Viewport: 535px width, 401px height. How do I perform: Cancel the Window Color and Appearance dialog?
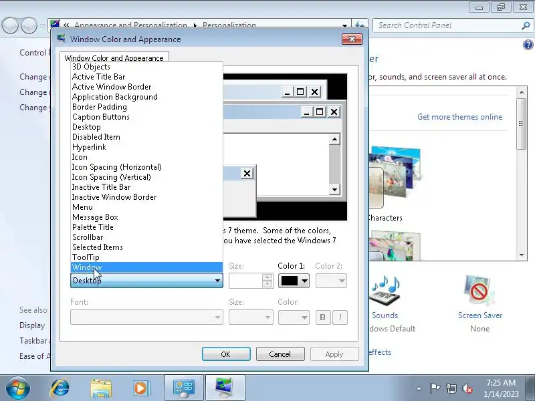[280, 354]
